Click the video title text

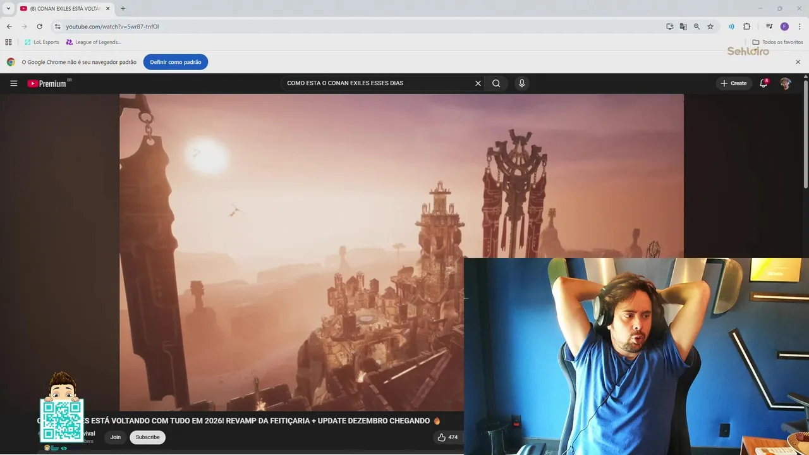point(239,421)
